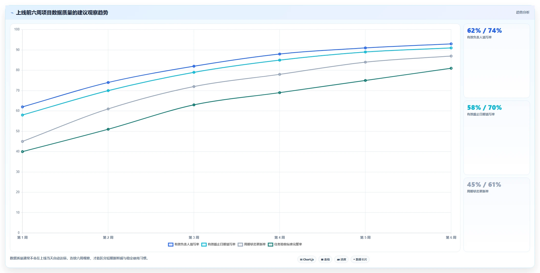540x273 pixels.
Task: Open the 62% / 74% 有效负责人填写率 card
Action: [x=496, y=61]
